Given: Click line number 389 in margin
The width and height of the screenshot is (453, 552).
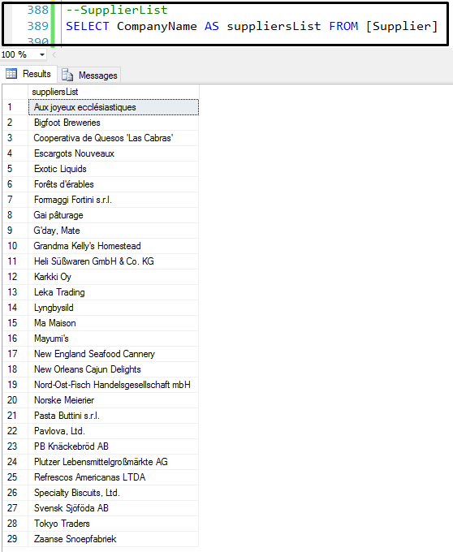Looking at the screenshot, I should point(37,26).
